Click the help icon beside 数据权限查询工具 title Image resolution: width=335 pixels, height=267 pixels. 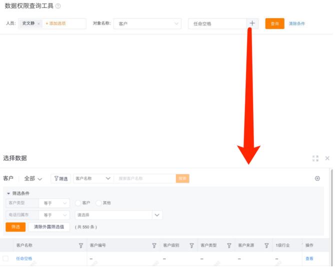(x=58, y=6)
